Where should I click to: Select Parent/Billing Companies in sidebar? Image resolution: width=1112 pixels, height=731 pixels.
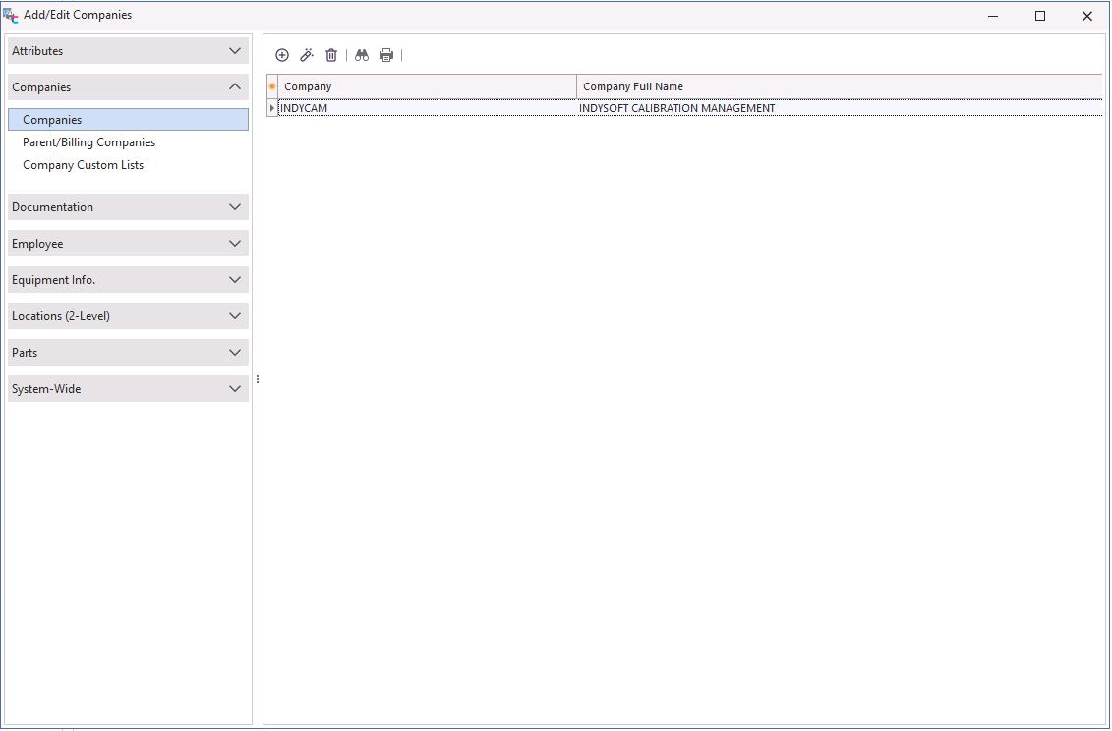click(88, 142)
